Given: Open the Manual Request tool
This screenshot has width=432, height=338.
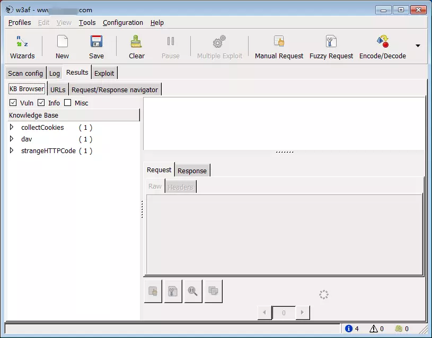Looking at the screenshot, I should pos(279,47).
